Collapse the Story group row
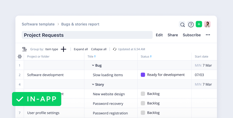The height and width of the screenshot is (118, 233). point(93,84)
